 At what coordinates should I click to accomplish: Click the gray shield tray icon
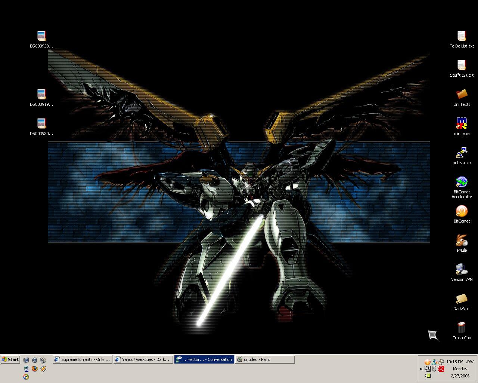434,369
